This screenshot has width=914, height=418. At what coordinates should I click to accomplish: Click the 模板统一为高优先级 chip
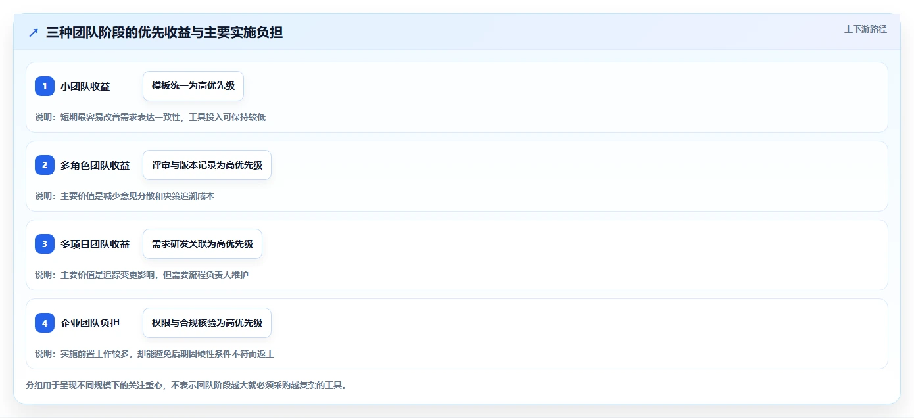[193, 86]
